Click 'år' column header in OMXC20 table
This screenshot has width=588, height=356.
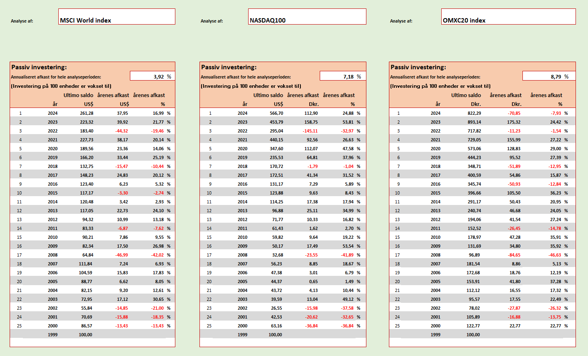click(438, 104)
